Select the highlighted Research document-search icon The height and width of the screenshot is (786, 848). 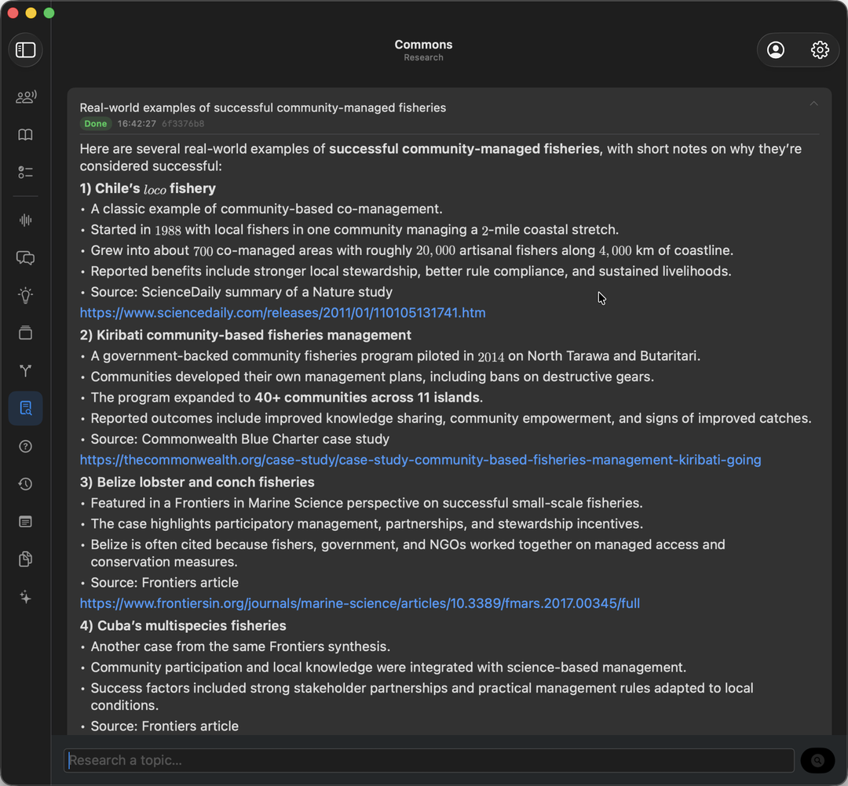click(x=25, y=408)
